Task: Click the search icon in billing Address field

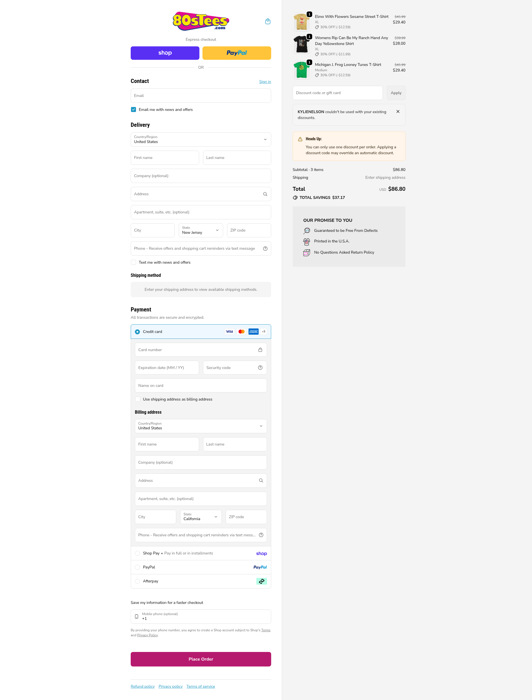Action: [x=261, y=480]
